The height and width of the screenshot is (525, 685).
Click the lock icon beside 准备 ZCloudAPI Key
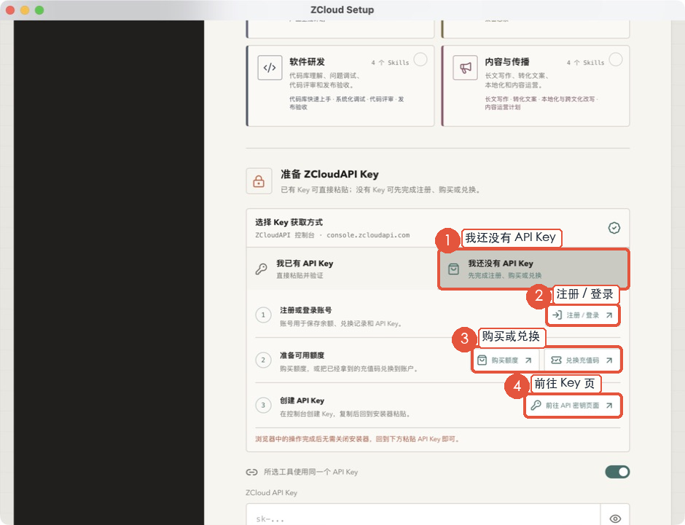(x=259, y=181)
